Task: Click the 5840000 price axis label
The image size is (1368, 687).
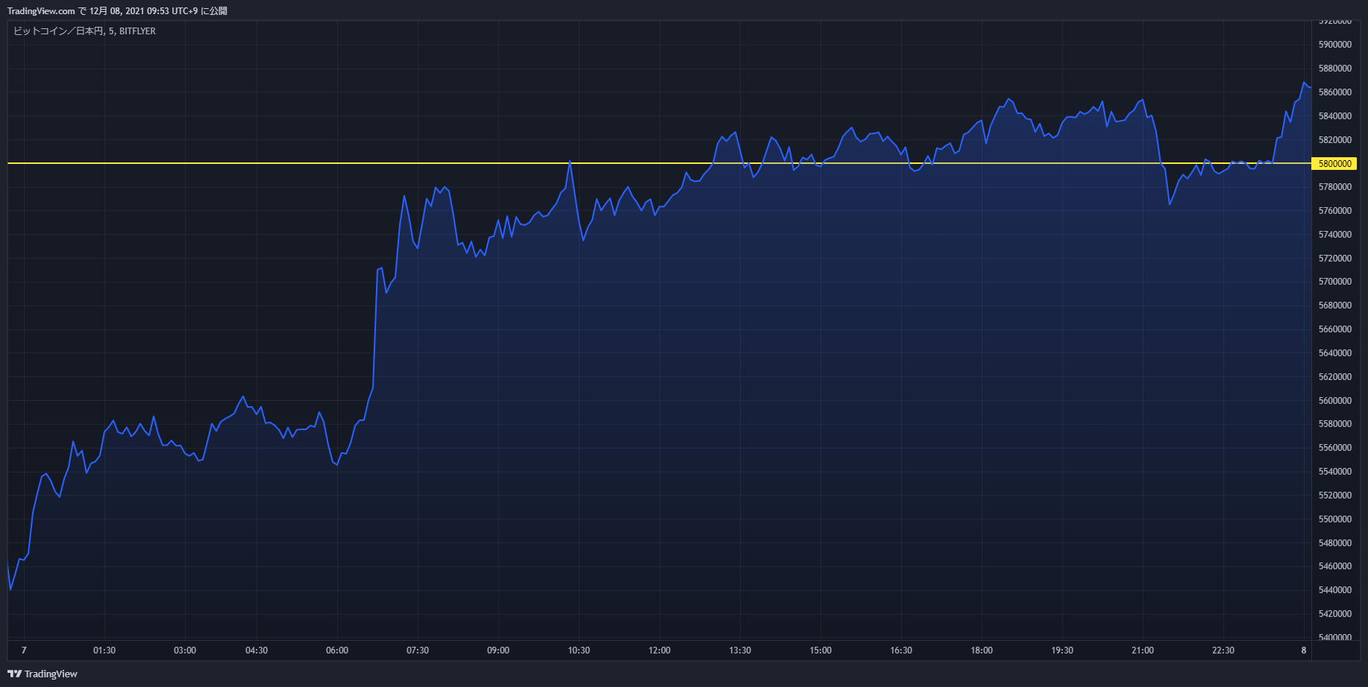Action: tap(1335, 116)
